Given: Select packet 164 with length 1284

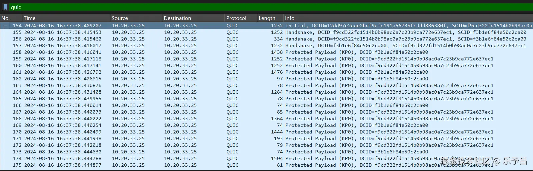Looking at the screenshot, I should click(266, 92).
